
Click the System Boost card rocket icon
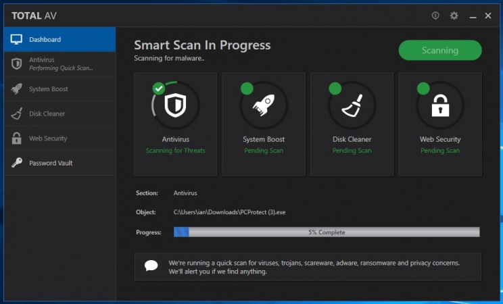pos(264,105)
